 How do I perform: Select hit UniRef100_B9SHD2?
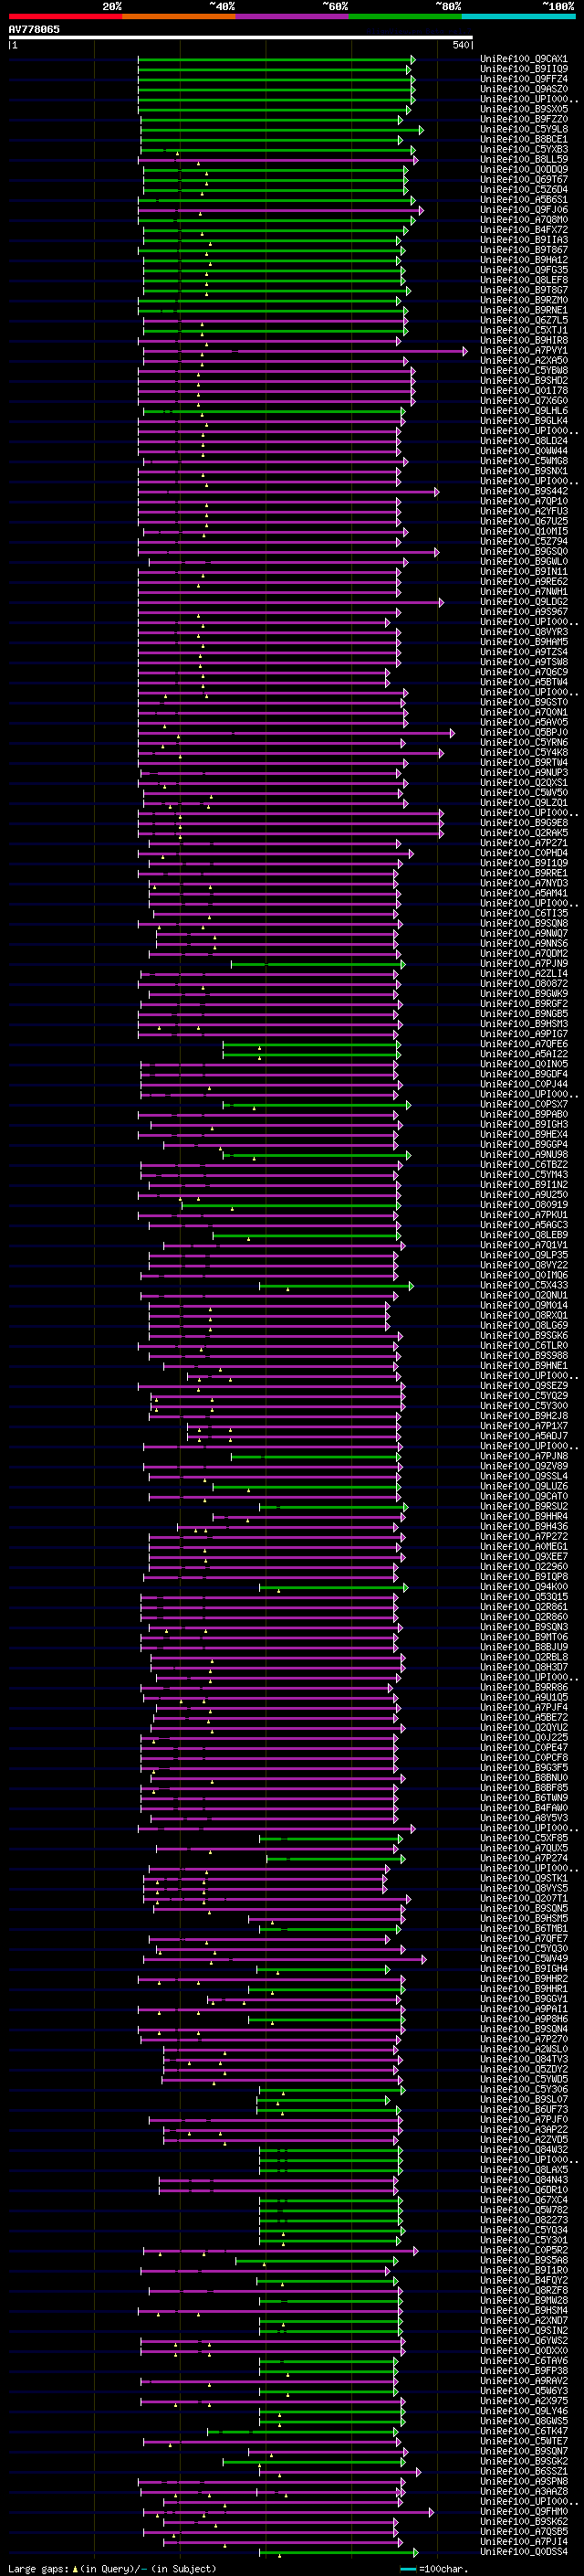524,380
